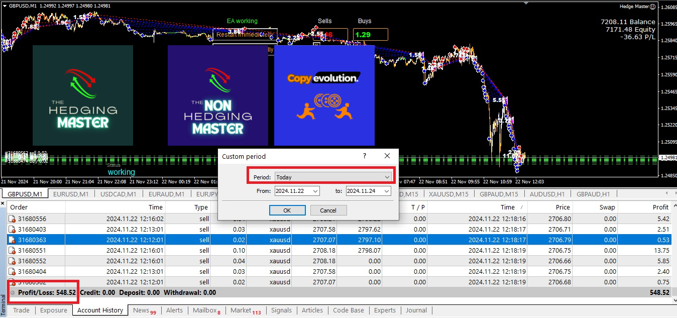
Task: Open the Alerts tab
Action: tap(174, 310)
